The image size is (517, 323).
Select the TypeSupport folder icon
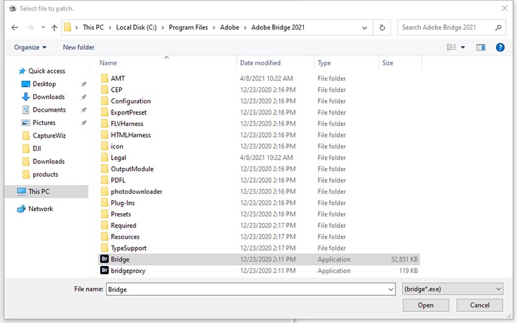(105, 248)
